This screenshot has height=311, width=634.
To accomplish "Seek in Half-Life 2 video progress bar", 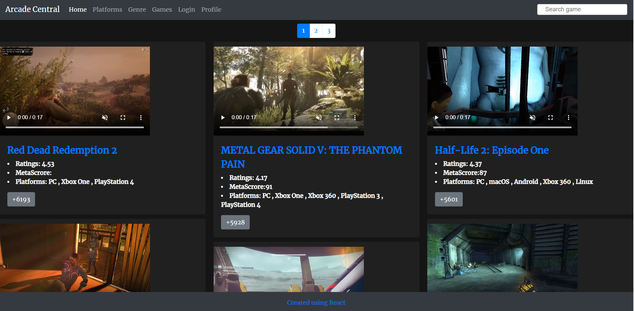I will (x=502, y=127).
